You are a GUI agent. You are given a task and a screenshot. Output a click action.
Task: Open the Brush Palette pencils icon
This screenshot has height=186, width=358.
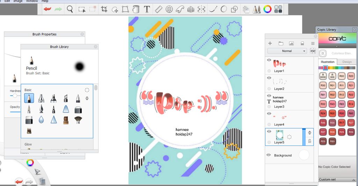coord(257,9)
